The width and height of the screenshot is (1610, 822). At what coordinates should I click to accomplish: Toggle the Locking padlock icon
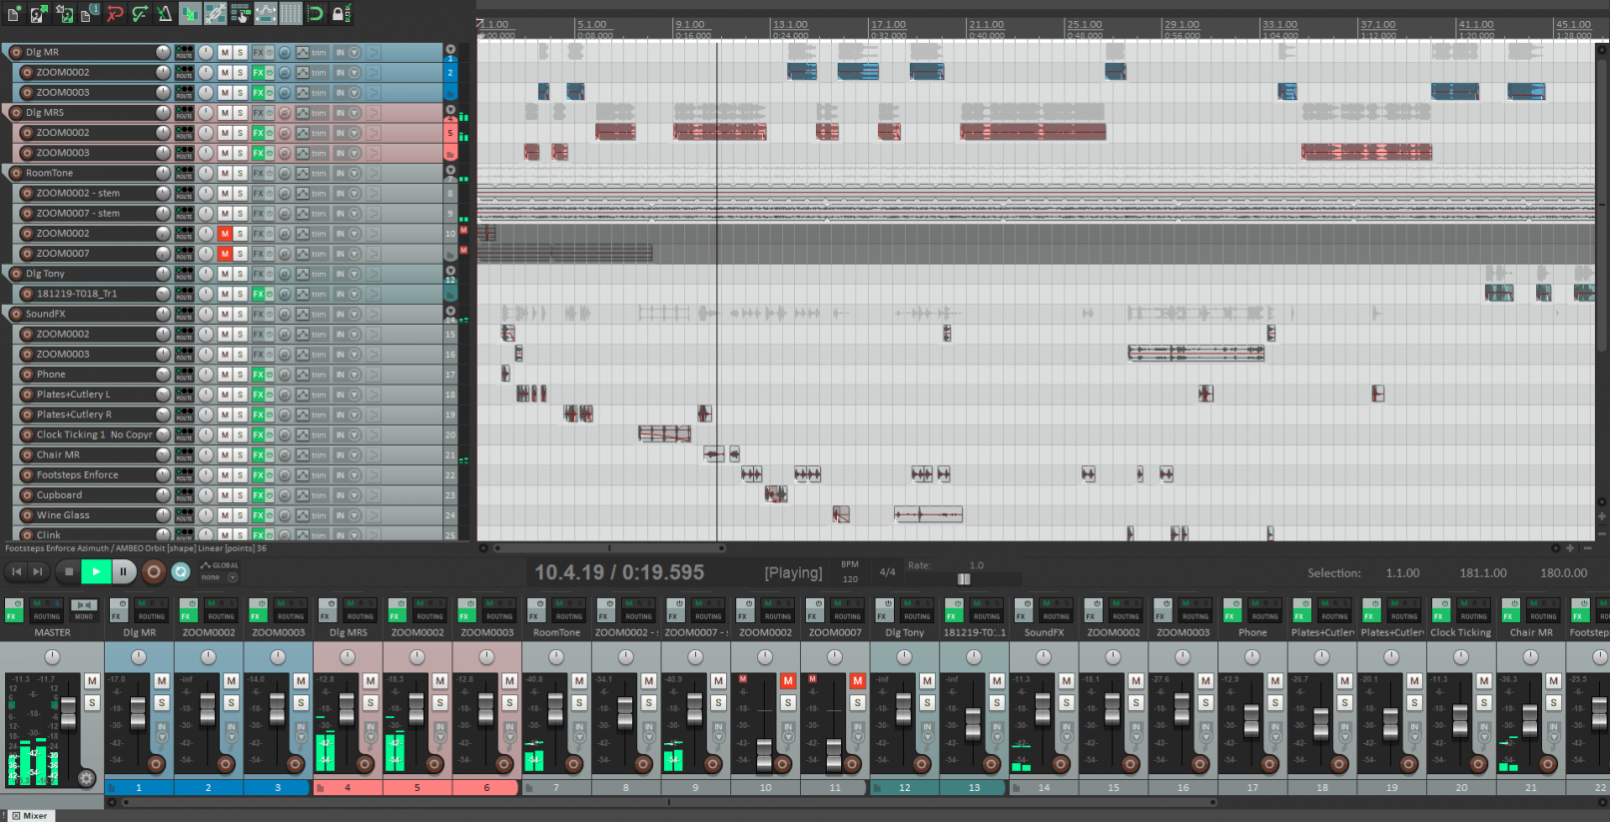pyautogui.click(x=341, y=14)
